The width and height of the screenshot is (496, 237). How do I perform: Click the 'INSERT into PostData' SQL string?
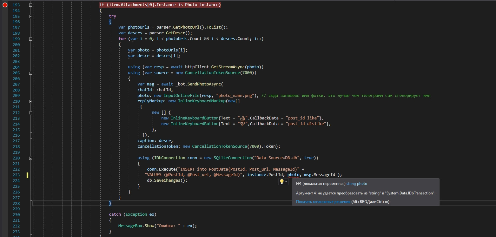pos(239,169)
